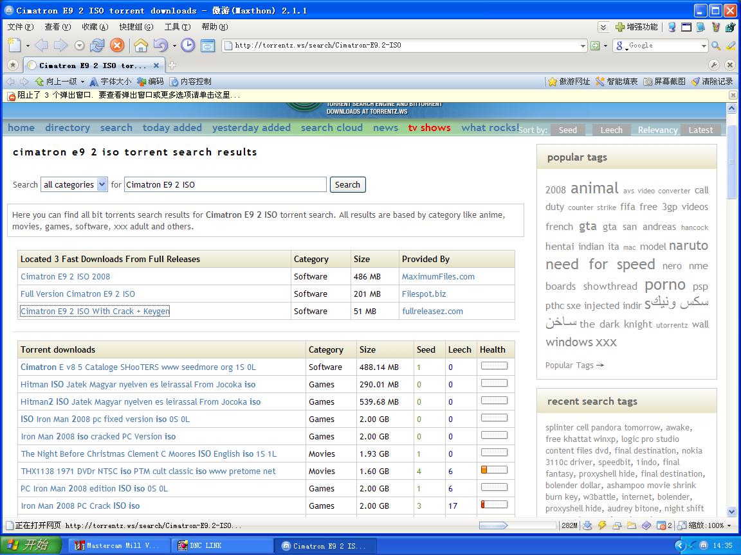Screen dimensions: 741x555
Task: Click the paint brushes cup toolbar icon
Action: [716, 27]
